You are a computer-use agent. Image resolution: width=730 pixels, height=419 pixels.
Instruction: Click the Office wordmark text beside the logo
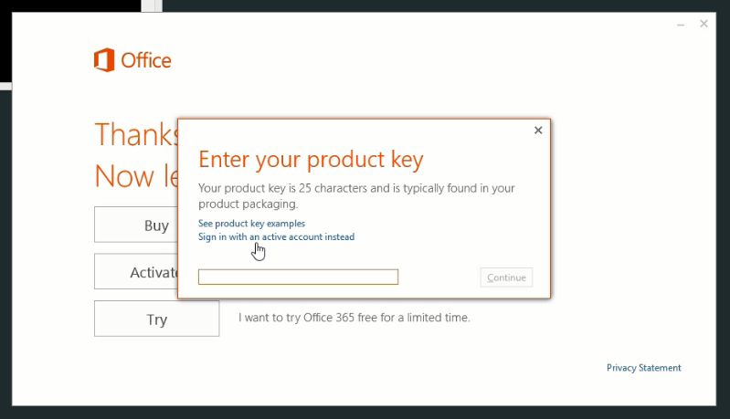click(x=145, y=60)
